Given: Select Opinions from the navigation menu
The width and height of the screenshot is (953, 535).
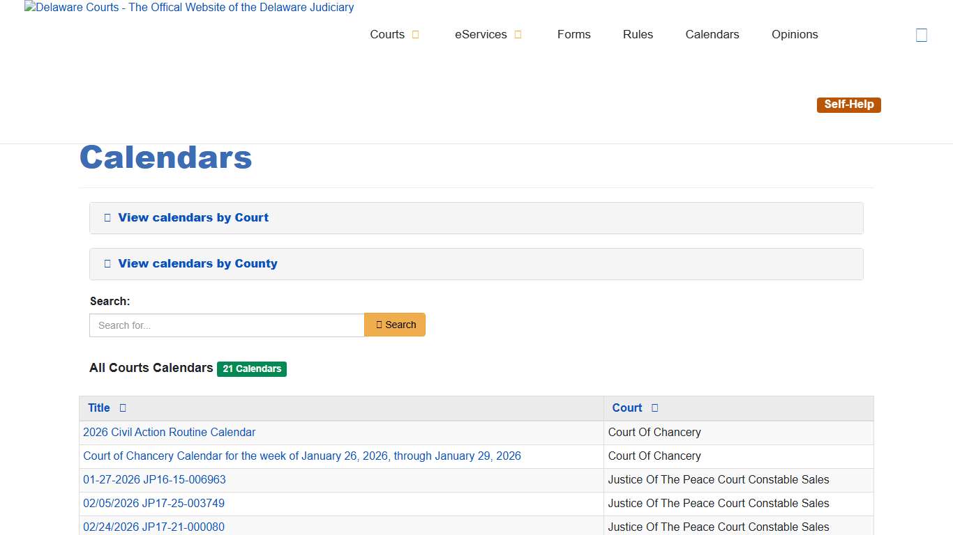Looking at the screenshot, I should [x=794, y=34].
